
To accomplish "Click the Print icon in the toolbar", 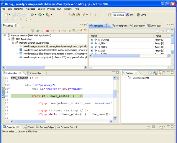I will (x=24, y=15).
